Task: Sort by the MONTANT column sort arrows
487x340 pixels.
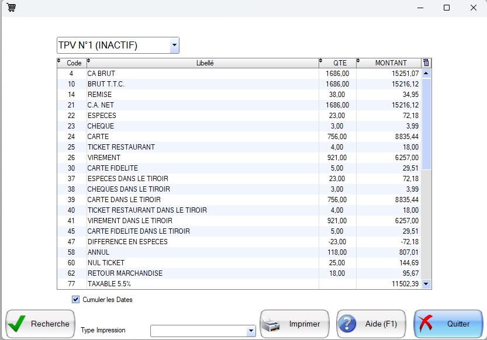Action: click(358, 61)
